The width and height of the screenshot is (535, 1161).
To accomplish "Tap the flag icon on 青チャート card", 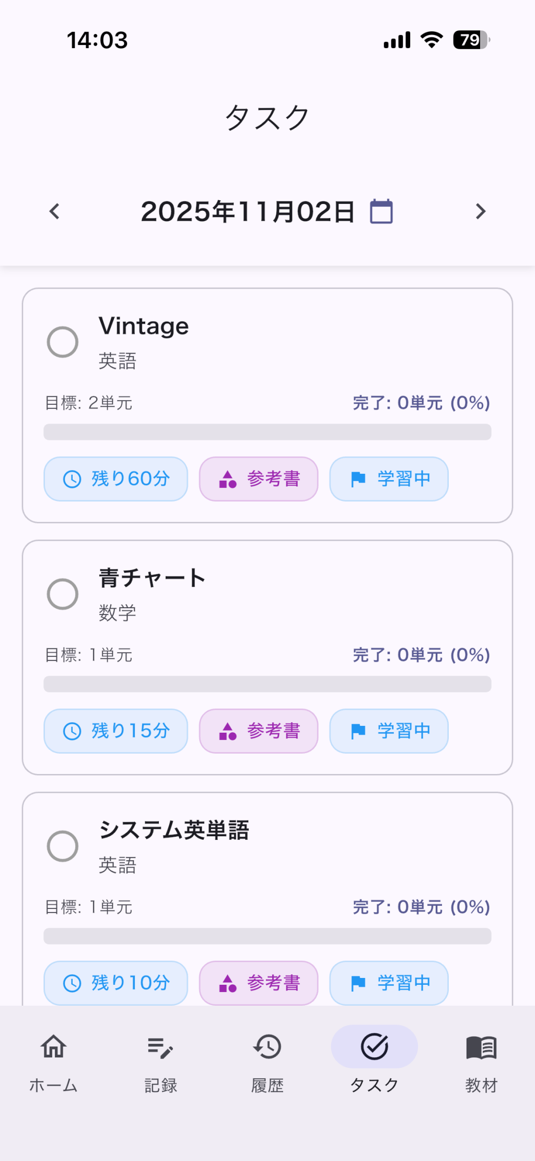I will tap(358, 731).
